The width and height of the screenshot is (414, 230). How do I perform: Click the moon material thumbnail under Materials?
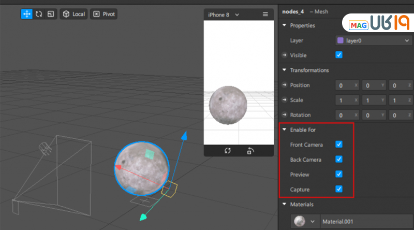[x=299, y=221]
